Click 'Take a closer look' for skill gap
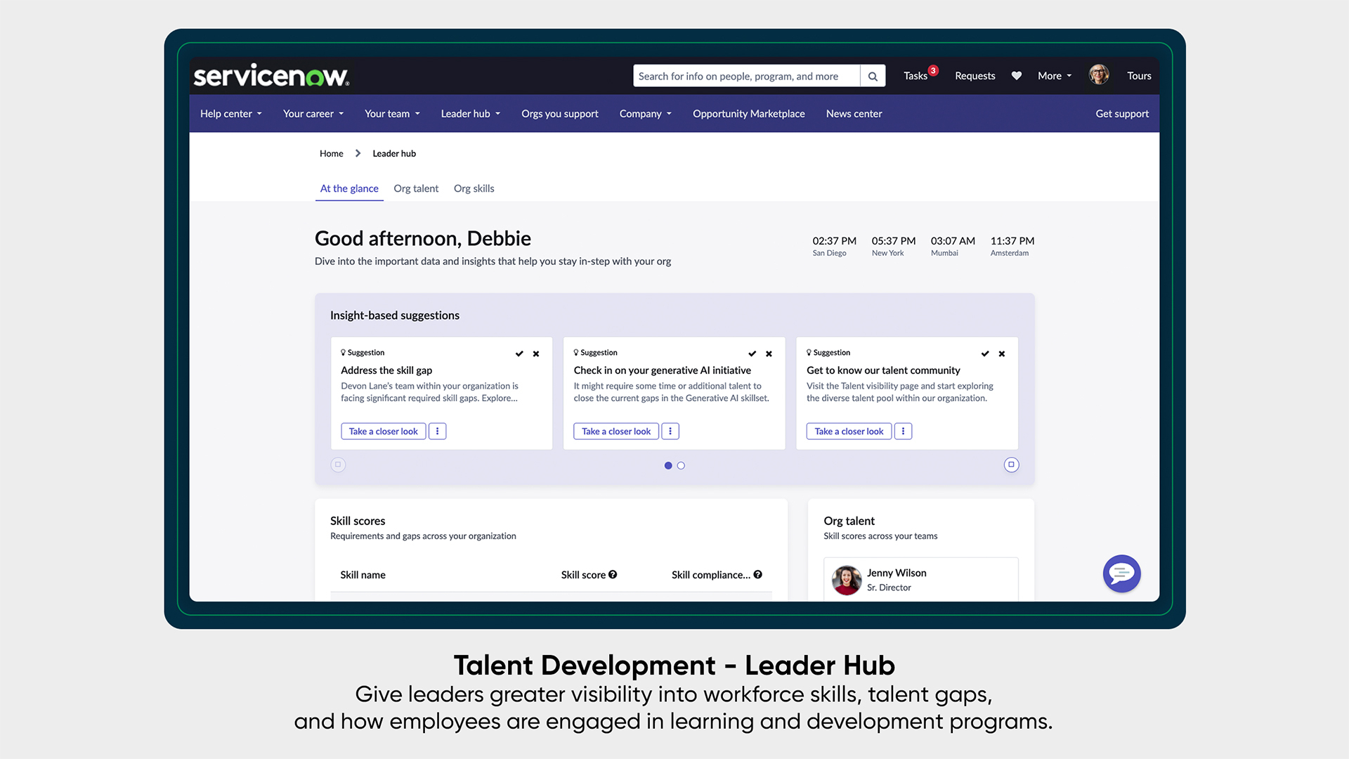The width and height of the screenshot is (1349, 759). [x=383, y=432]
